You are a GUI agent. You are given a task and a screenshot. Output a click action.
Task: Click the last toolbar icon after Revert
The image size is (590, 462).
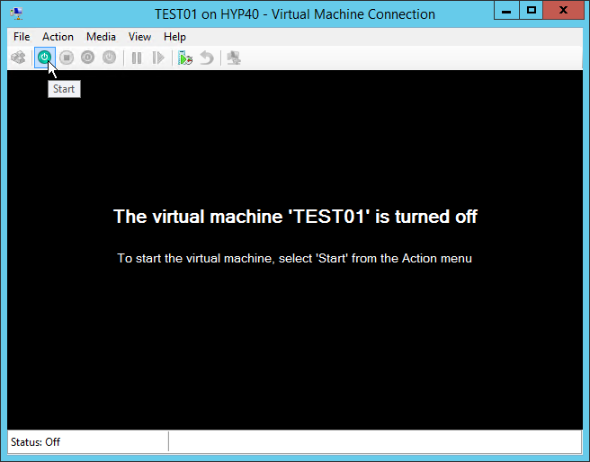pyautogui.click(x=234, y=58)
